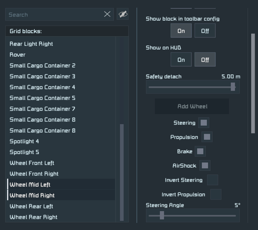Clear the search field with the X icon

[107, 14]
